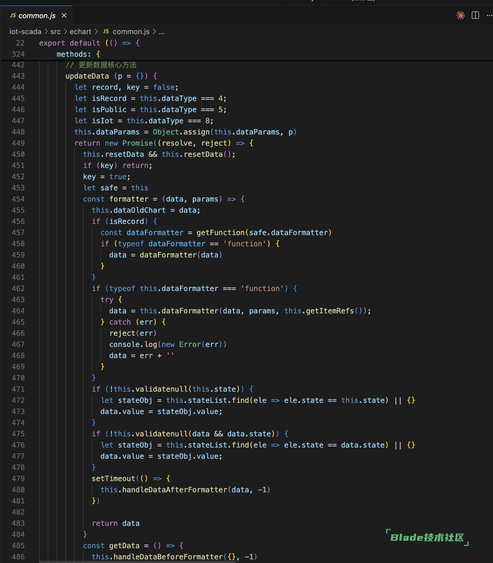Click the JS icon in the breadcrumb
493x563 pixels.
point(106,32)
